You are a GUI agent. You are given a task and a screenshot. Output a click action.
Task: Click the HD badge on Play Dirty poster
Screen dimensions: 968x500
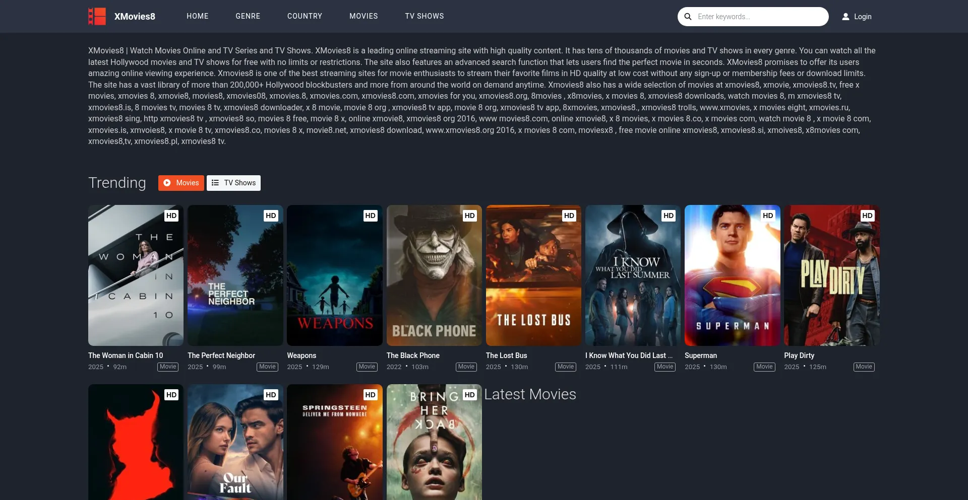coord(867,216)
